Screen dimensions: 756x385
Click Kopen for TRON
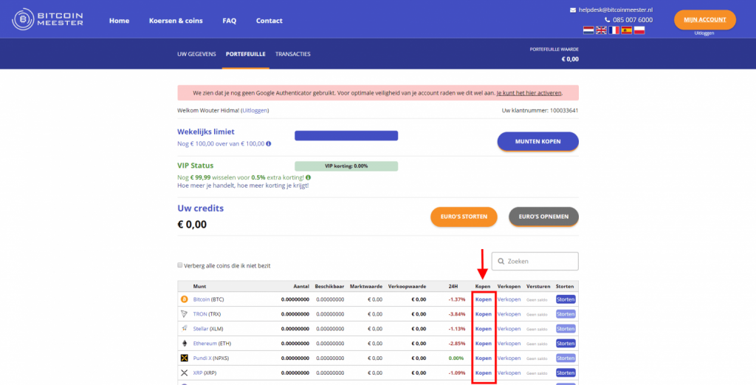click(x=484, y=314)
